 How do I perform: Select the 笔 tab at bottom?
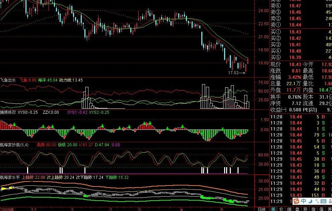274,209
